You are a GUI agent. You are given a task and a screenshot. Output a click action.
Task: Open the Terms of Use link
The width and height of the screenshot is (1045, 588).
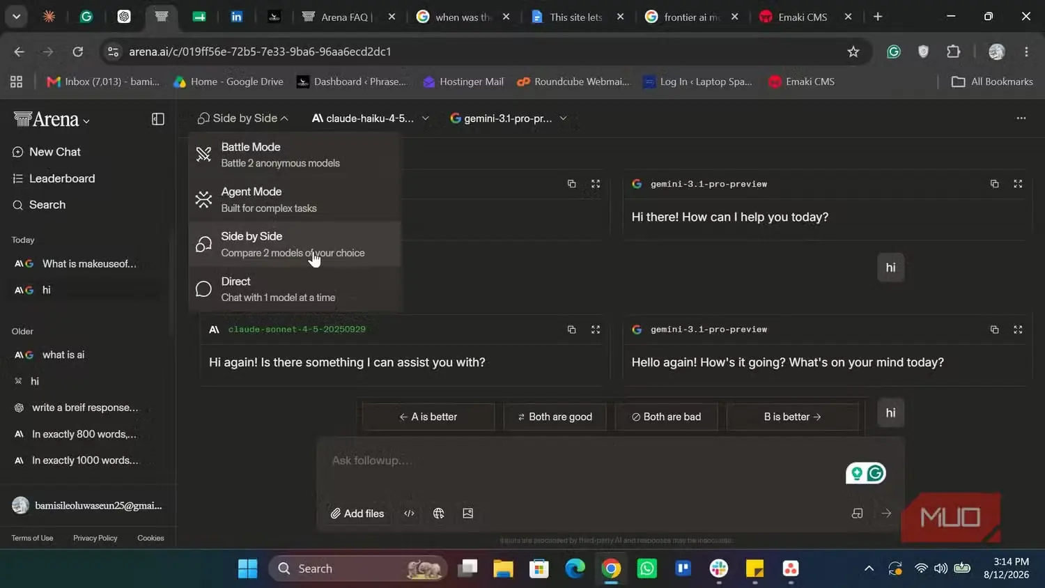tap(32, 538)
